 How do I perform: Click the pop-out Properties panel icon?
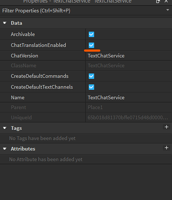click(158, 1)
